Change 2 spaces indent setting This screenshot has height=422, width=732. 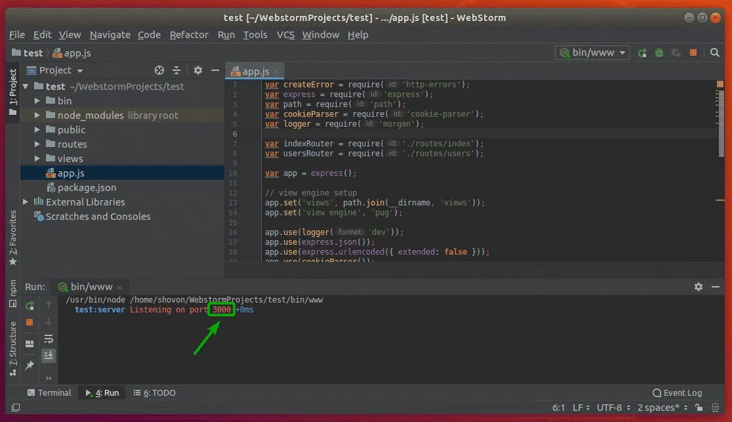pos(662,408)
